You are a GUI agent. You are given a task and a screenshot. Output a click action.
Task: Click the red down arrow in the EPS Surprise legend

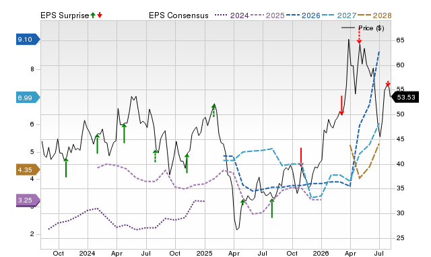[x=100, y=15]
